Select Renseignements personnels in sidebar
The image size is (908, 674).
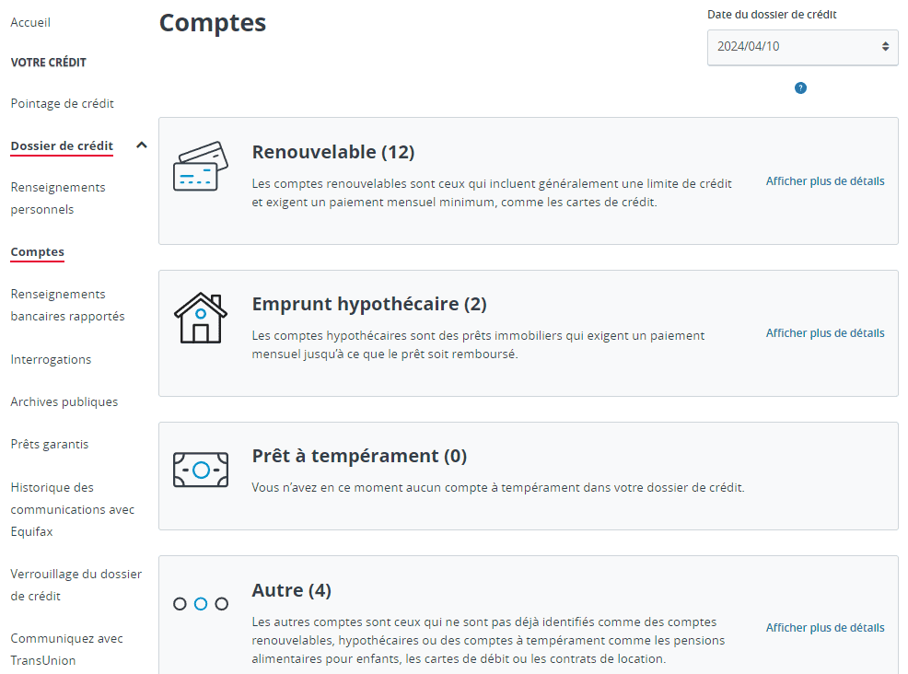coord(57,198)
